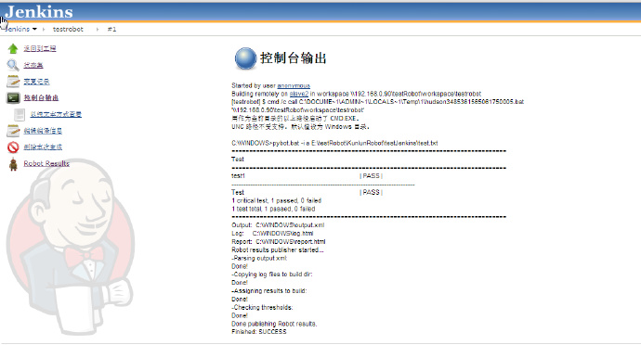Click the plain-text document icon

20,114
